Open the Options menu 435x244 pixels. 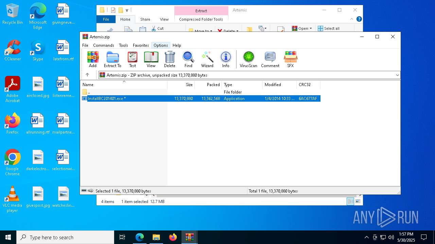click(160, 45)
